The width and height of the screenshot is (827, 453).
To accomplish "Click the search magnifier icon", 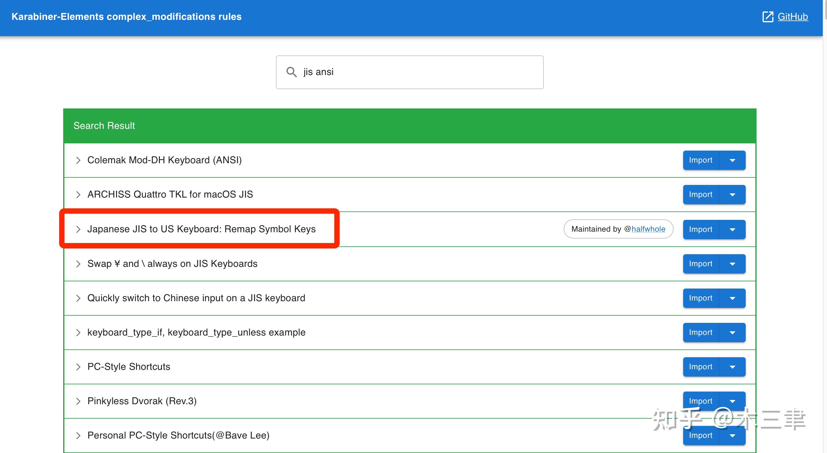I will pyautogui.click(x=291, y=72).
